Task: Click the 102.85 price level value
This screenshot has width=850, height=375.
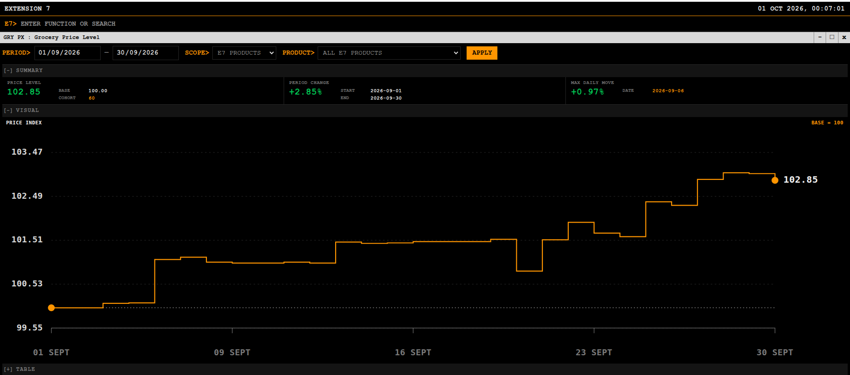Action: point(24,92)
